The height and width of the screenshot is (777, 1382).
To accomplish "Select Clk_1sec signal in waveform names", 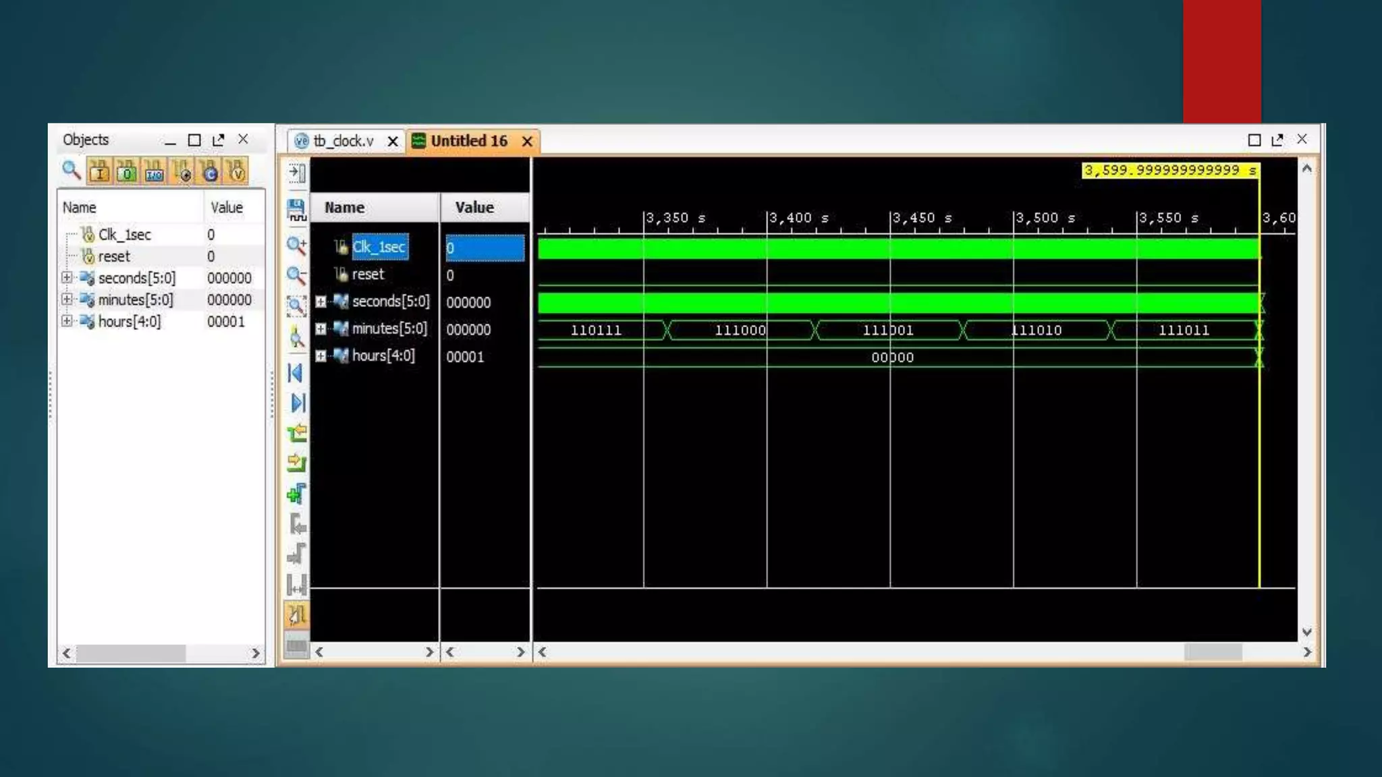I will [379, 247].
